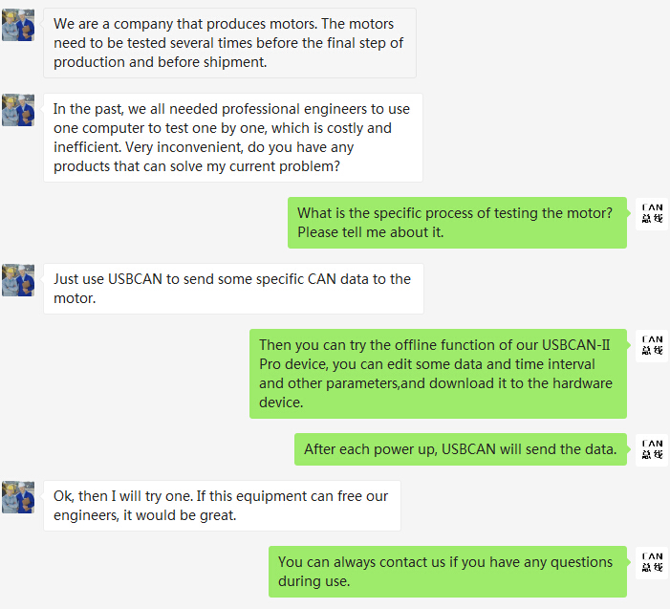Select the "We are a company that produces motors" message
This screenshot has height=609, width=670.
pos(229,43)
